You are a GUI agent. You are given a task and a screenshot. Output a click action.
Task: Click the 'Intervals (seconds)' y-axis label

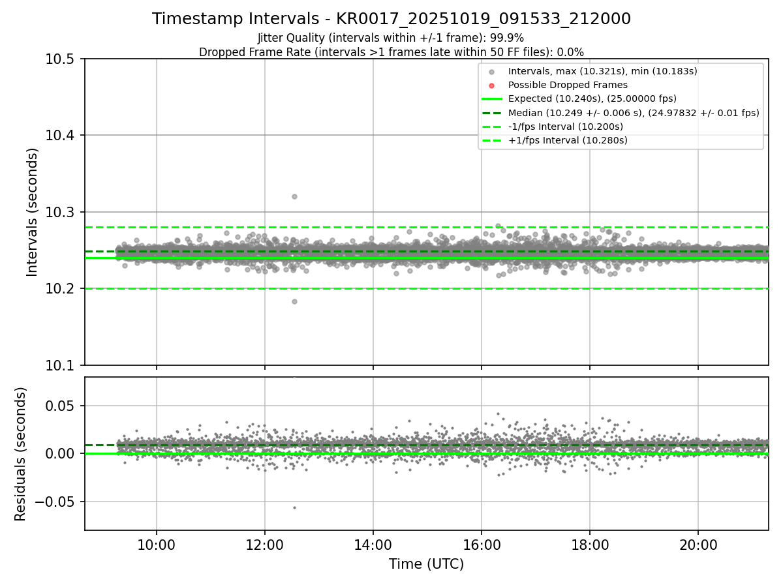[x=33, y=212]
